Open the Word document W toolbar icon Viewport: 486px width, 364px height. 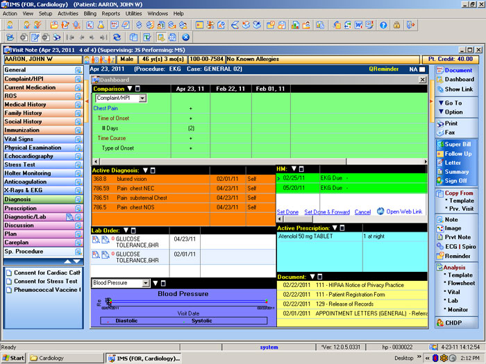(x=359, y=25)
